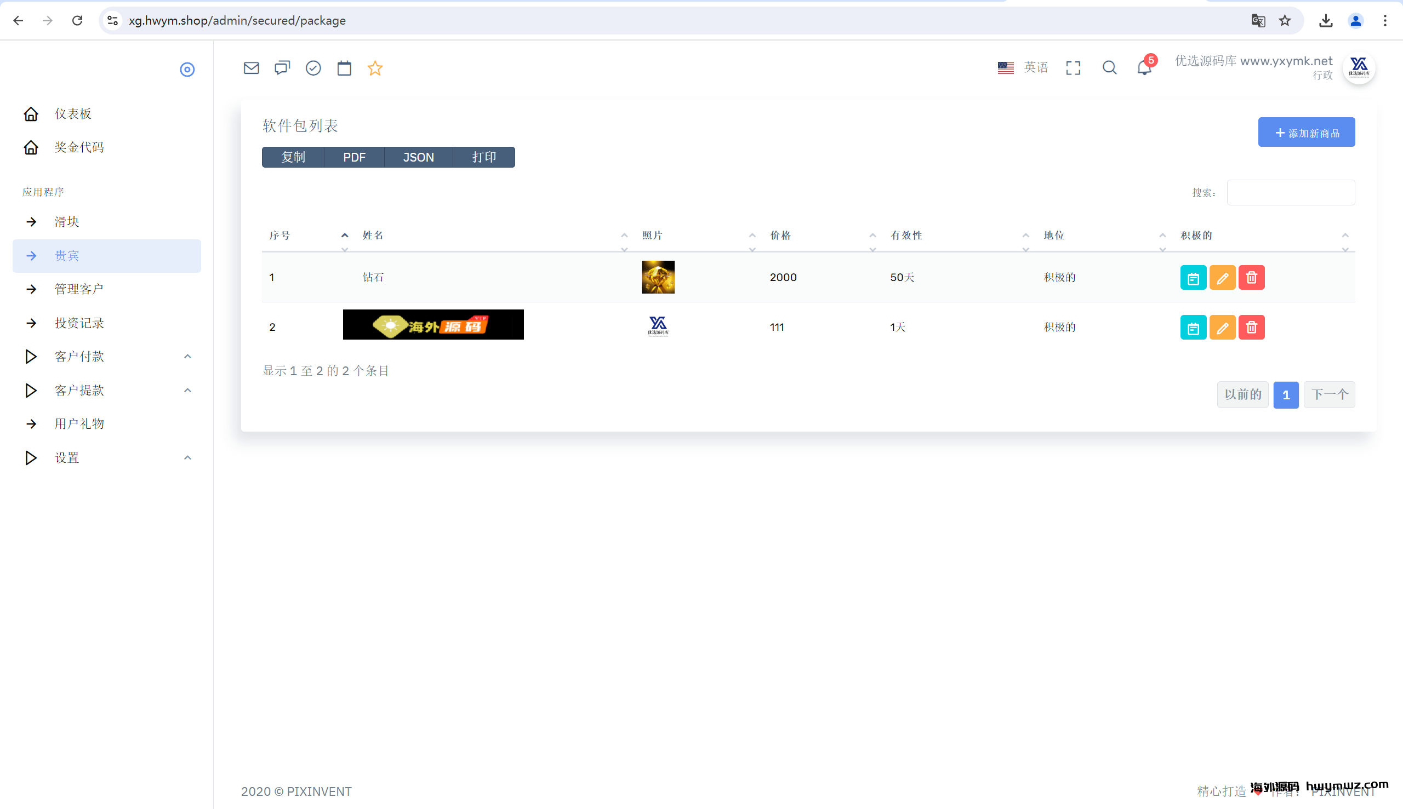The width and height of the screenshot is (1403, 809).
Task: Open the calendar icon in top bar
Action: (344, 68)
